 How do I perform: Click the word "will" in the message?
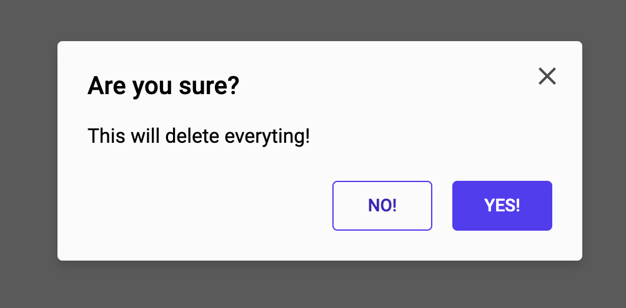(145, 135)
